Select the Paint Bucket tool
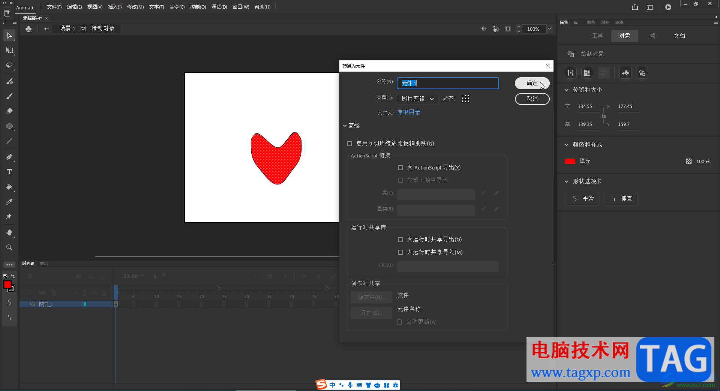This screenshot has height=391, width=720. (9, 187)
